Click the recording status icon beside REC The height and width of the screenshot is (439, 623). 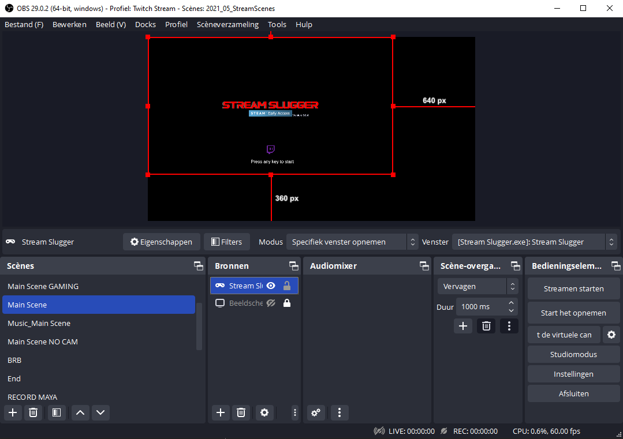click(x=444, y=431)
